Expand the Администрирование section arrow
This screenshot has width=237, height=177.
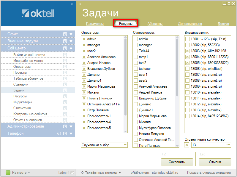coord(71,126)
